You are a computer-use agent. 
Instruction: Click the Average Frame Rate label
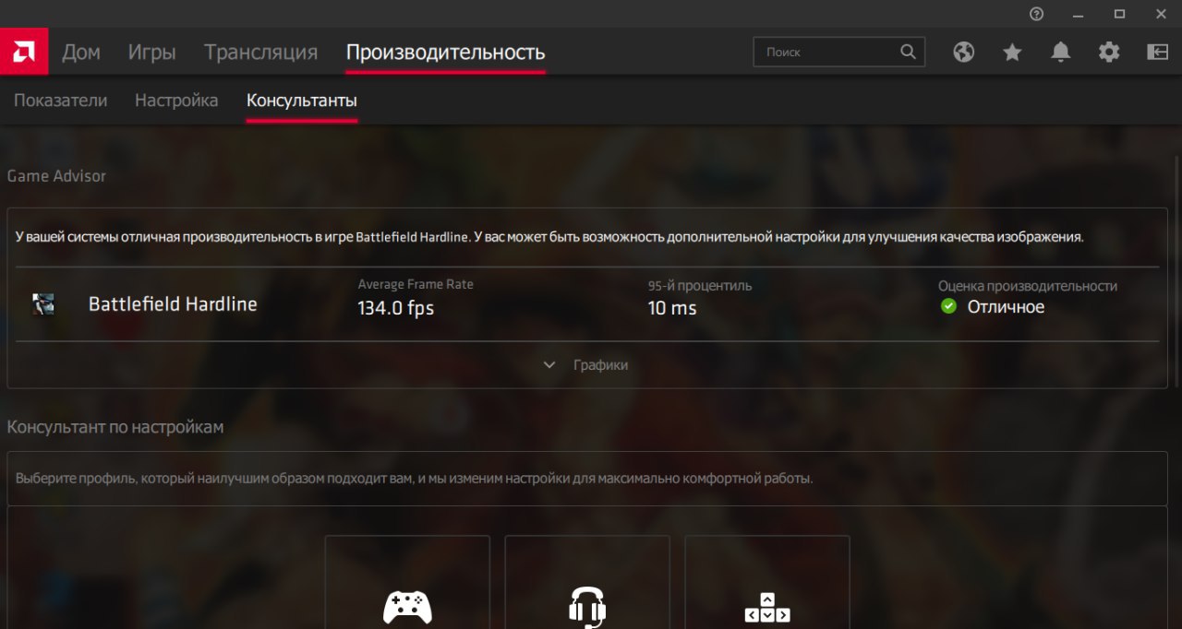(x=416, y=284)
